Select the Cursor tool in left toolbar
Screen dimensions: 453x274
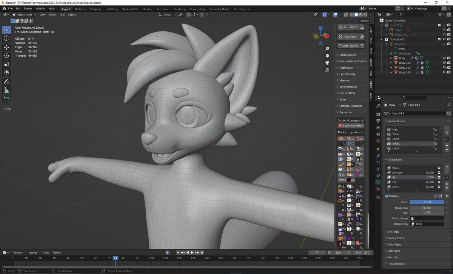tap(7, 38)
